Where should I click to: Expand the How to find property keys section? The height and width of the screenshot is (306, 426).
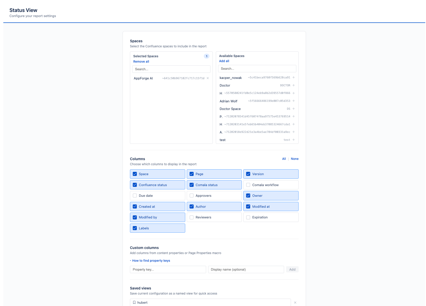pyautogui.click(x=151, y=260)
